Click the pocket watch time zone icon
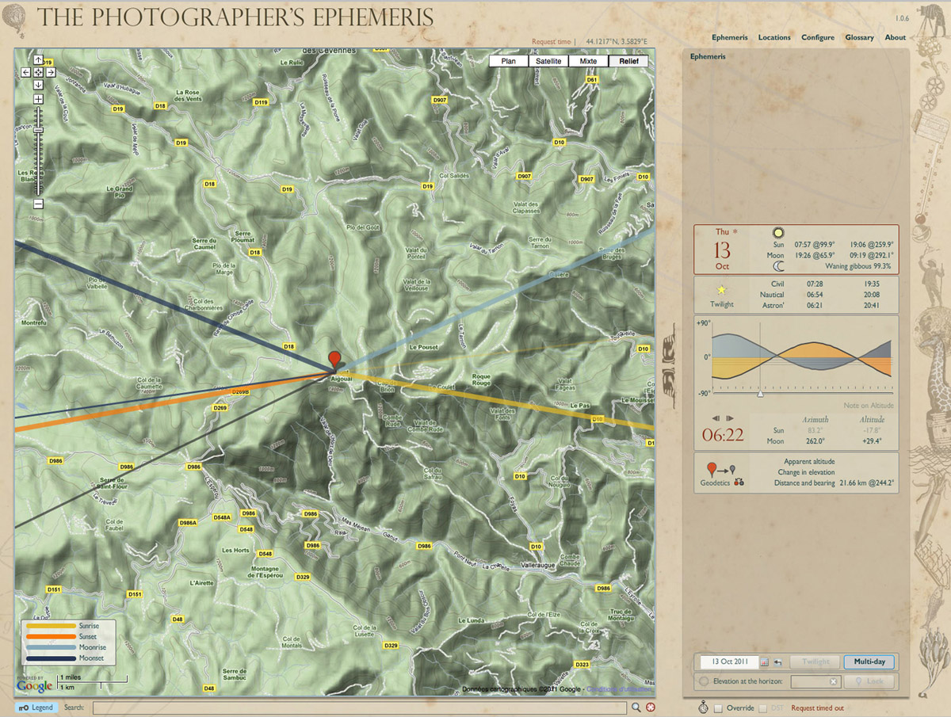The height and width of the screenshot is (717, 951). 704,707
